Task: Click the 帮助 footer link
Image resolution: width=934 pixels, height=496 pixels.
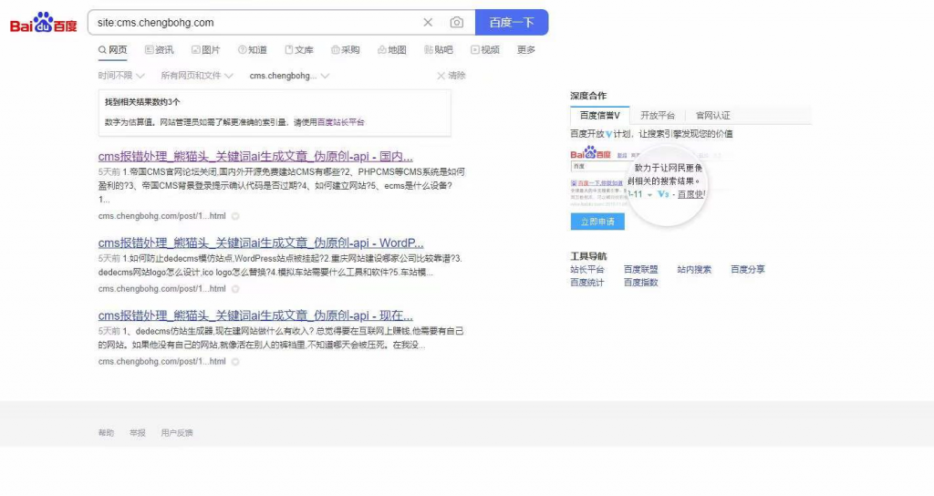Action: click(x=106, y=433)
